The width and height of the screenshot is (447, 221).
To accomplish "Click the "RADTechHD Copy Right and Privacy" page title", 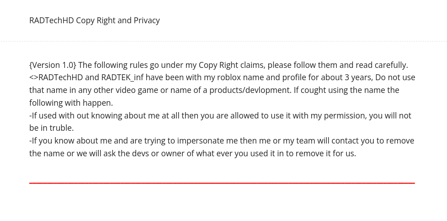I will click(x=94, y=21).
